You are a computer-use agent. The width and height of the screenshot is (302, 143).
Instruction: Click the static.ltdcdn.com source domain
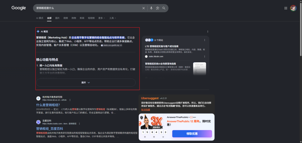click(156, 56)
